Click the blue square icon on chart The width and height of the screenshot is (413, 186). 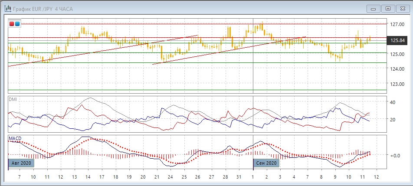point(17,24)
